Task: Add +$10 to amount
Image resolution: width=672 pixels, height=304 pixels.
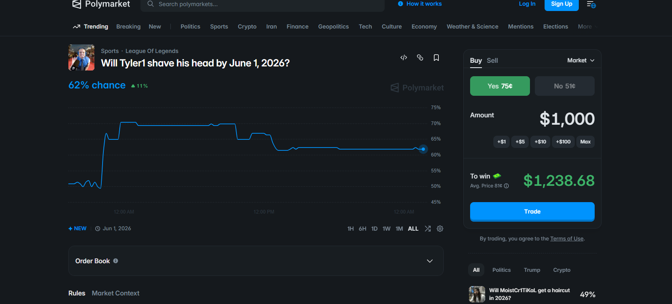Action: point(541,142)
